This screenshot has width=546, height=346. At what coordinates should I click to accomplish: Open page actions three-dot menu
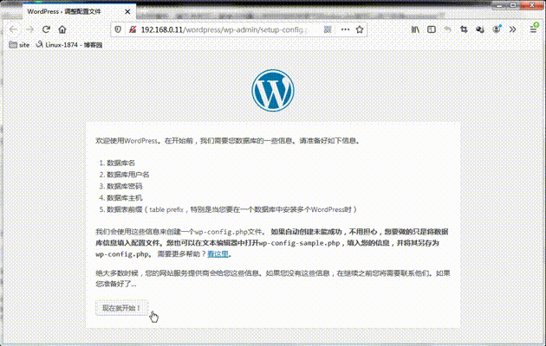[x=345, y=29]
